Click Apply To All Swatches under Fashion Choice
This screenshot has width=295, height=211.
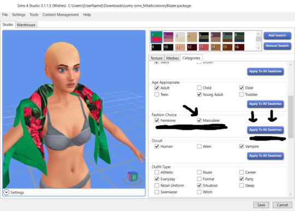(x=265, y=130)
